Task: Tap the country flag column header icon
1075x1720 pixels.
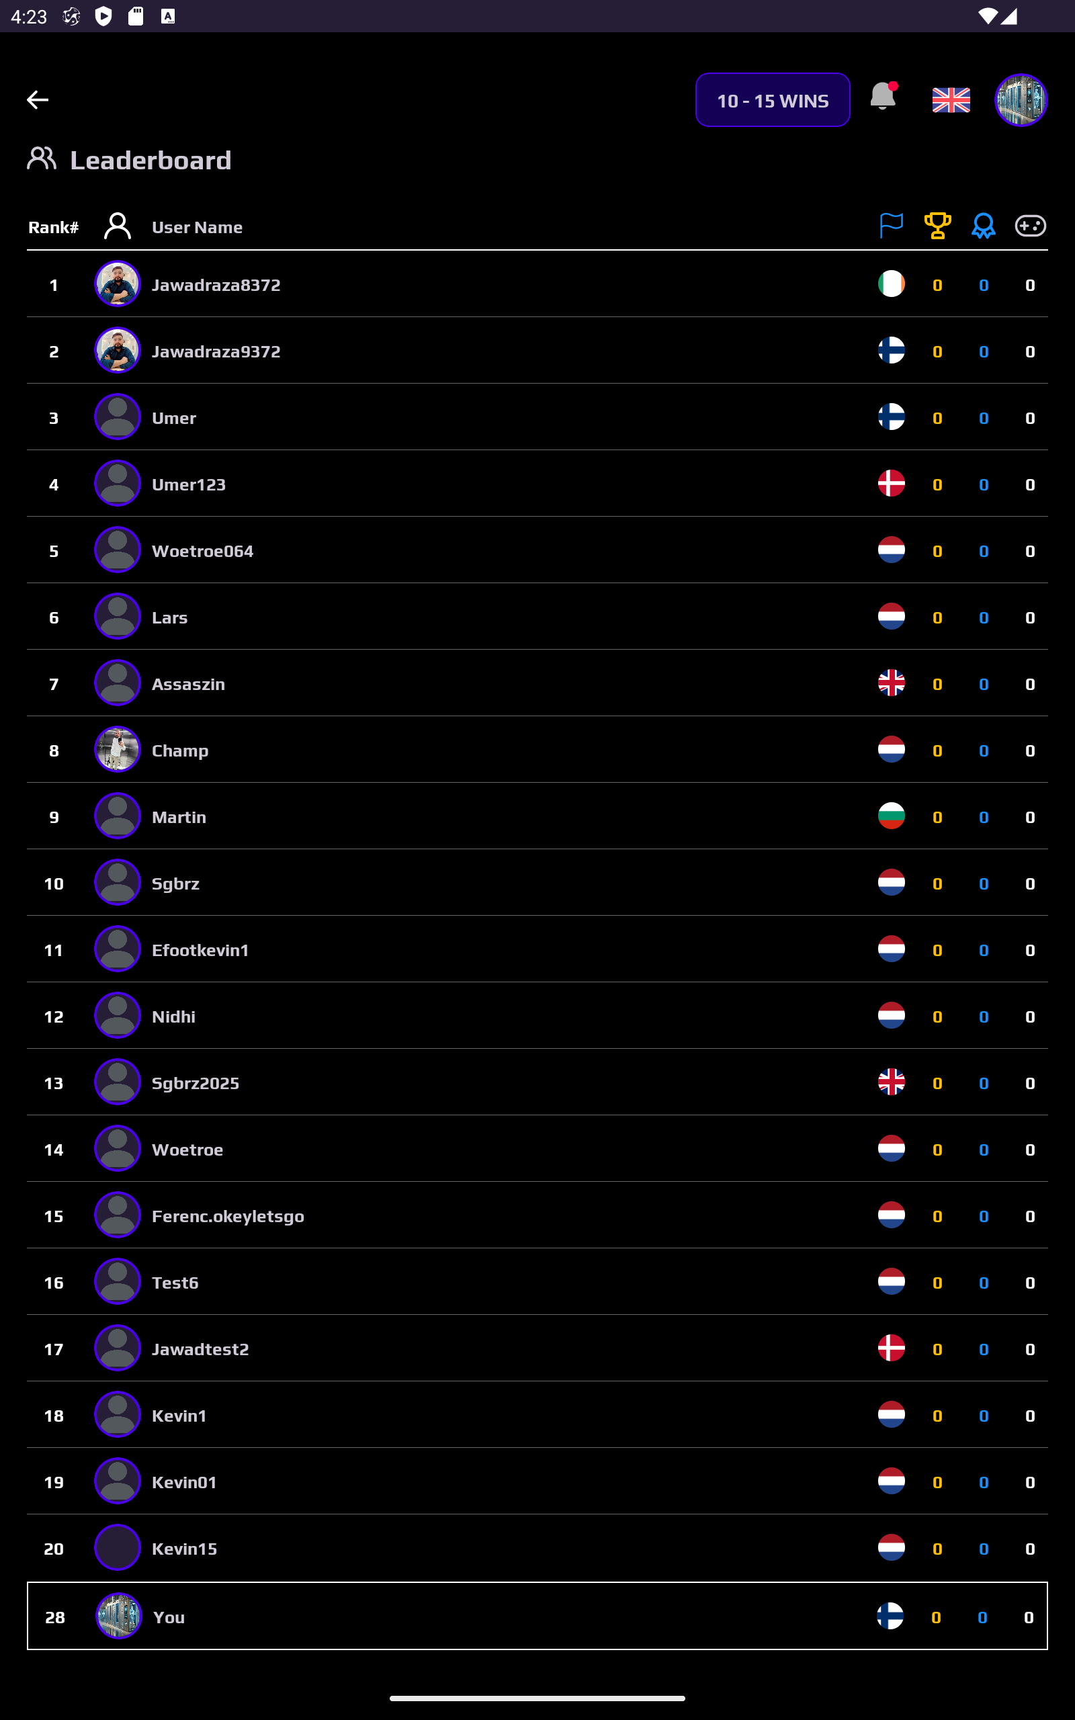Action: tap(891, 226)
